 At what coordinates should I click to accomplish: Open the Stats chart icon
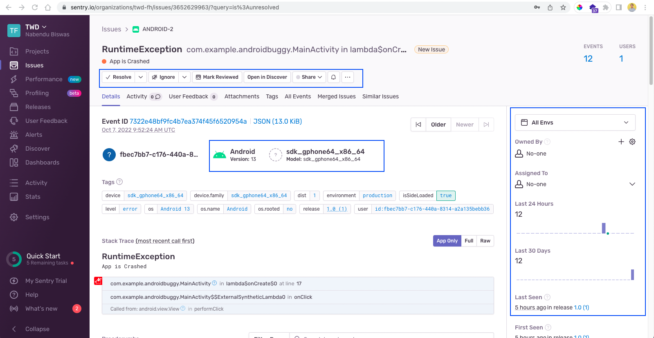[14, 197]
